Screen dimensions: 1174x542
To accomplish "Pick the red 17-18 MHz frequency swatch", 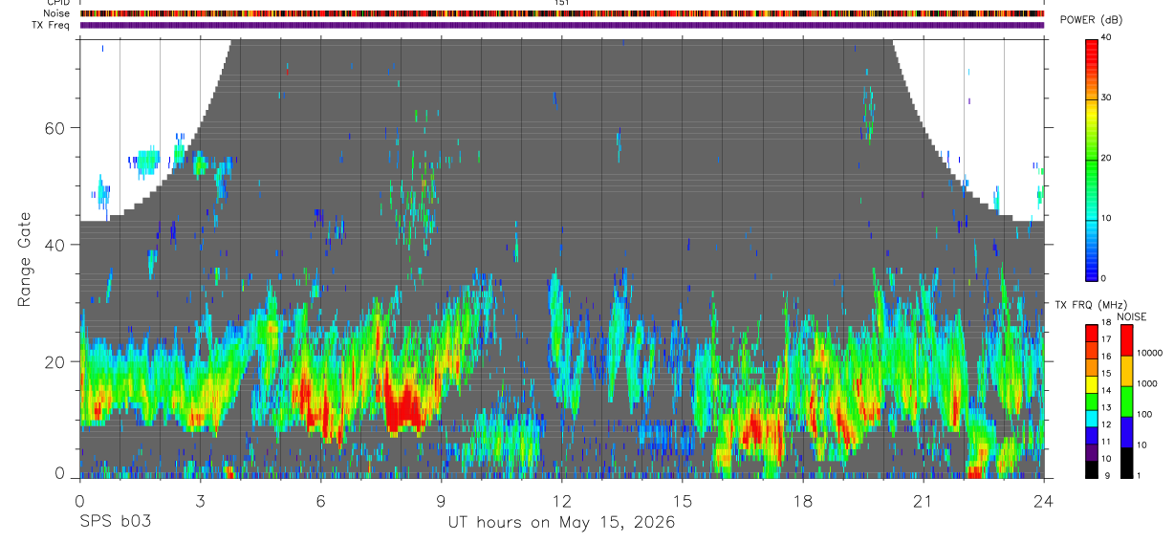I will click(1091, 333).
